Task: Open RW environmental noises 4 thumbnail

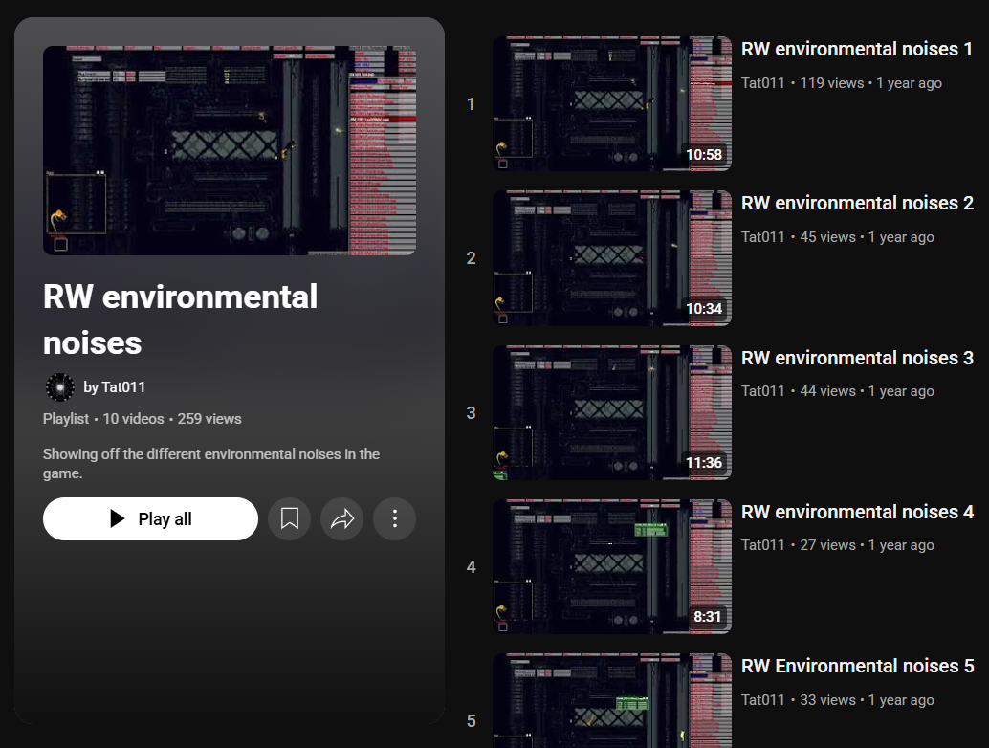Action: click(612, 566)
